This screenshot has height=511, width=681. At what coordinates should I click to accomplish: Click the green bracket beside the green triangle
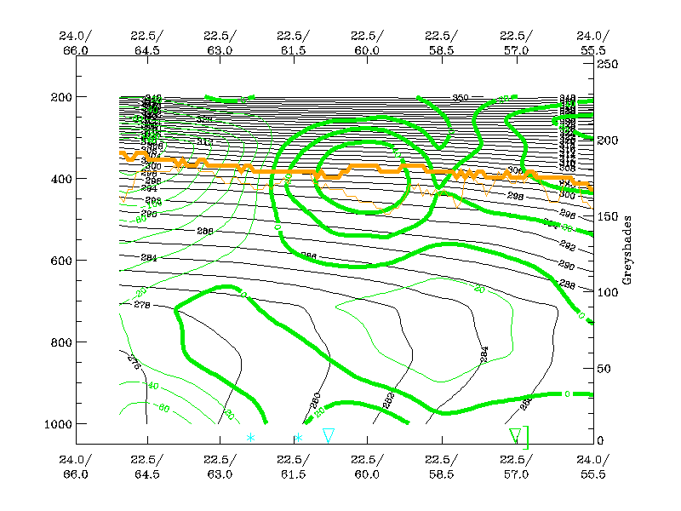tap(527, 437)
